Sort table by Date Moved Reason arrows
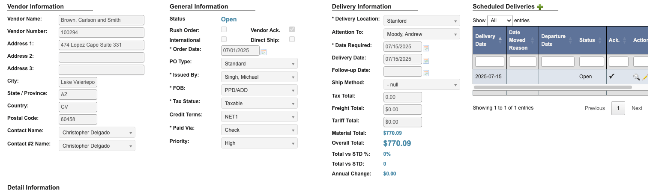Image resolution: width=653 pixels, height=190 pixels. [533, 40]
